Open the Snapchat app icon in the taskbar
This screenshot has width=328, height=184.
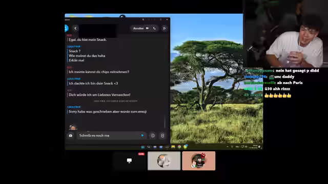pos(186,147)
